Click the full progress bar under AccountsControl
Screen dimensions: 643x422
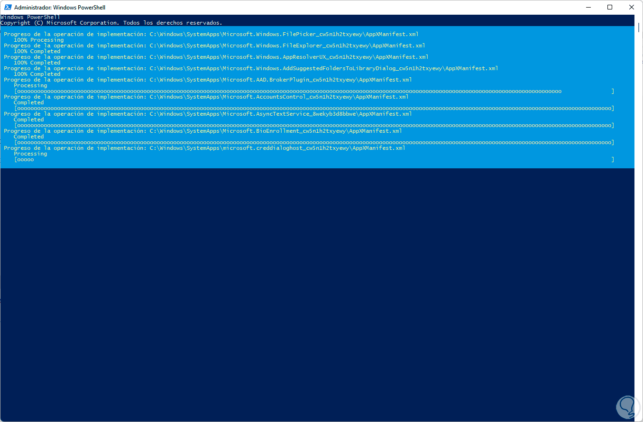pyautogui.click(x=314, y=108)
